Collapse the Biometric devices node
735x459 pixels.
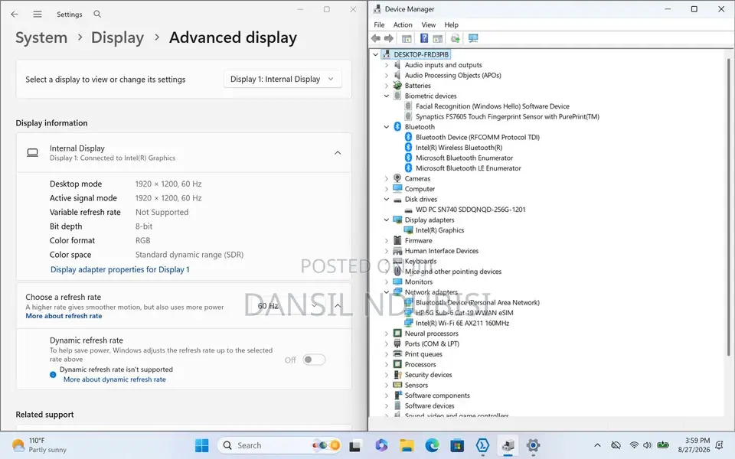point(386,96)
